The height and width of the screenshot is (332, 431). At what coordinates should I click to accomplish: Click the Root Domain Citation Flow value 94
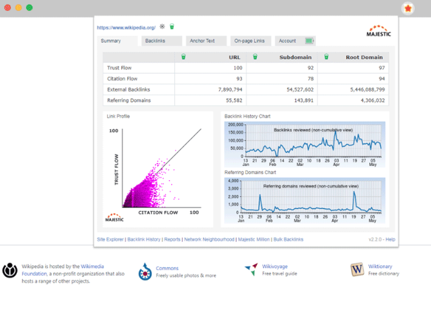(382, 79)
